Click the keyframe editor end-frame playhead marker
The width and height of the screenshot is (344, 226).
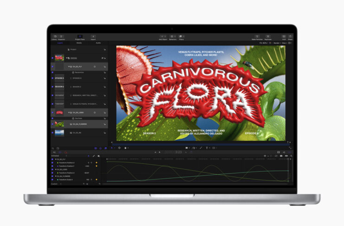point(288,159)
